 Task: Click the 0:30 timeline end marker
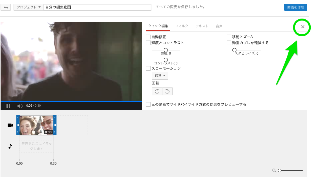tap(53, 163)
